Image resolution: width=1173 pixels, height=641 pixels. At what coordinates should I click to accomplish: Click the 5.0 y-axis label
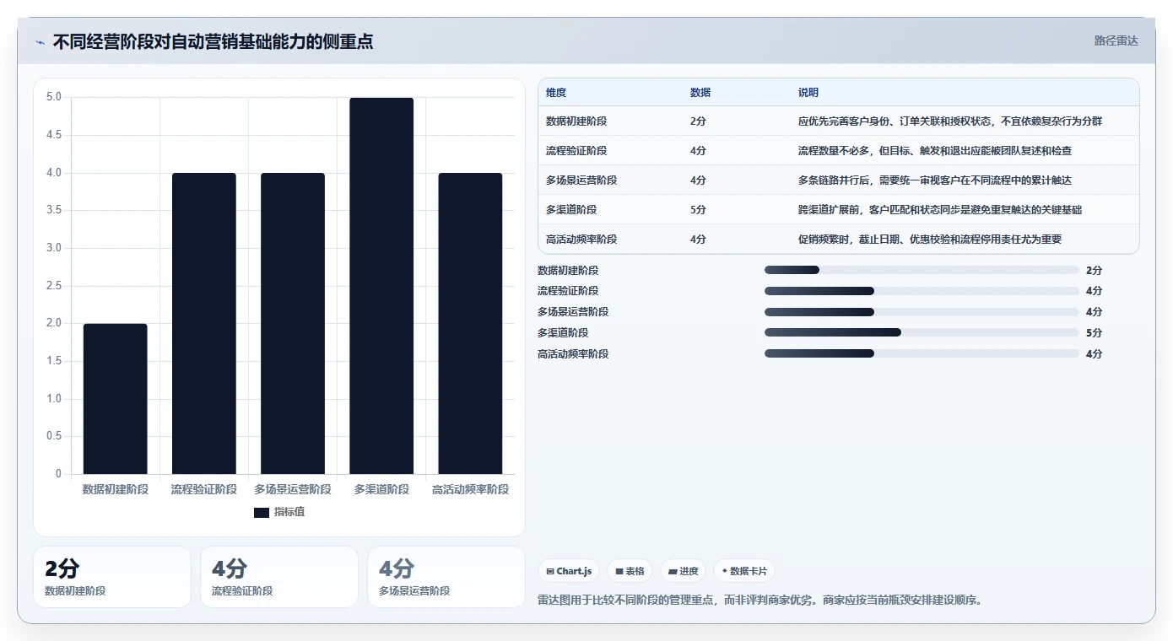coord(53,97)
